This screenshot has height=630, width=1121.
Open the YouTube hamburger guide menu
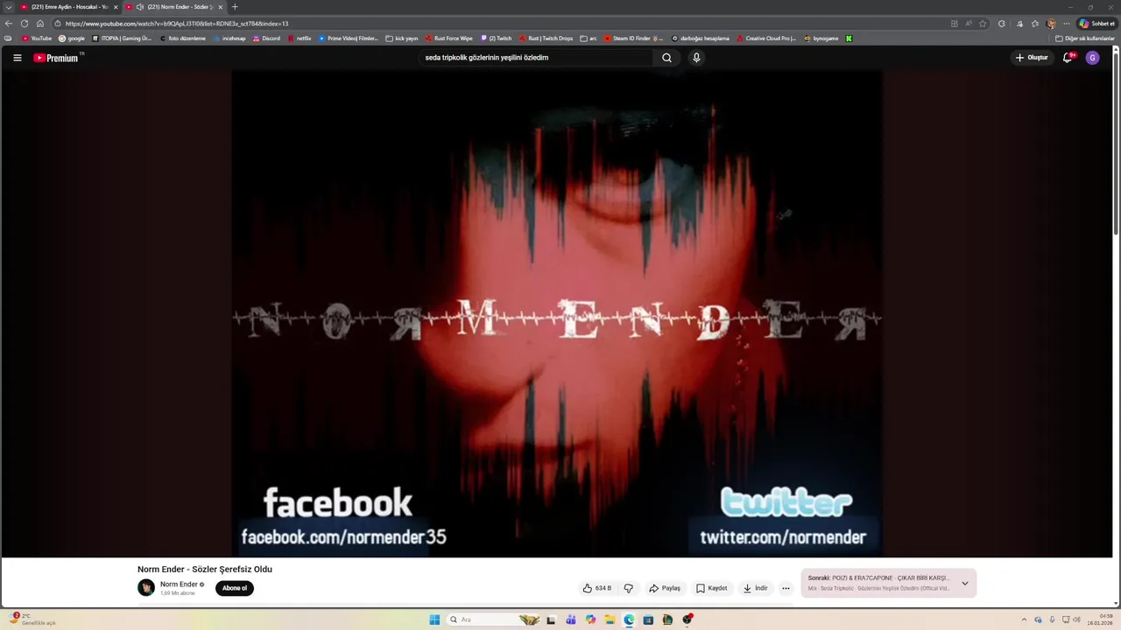click(x=17, y=58)
